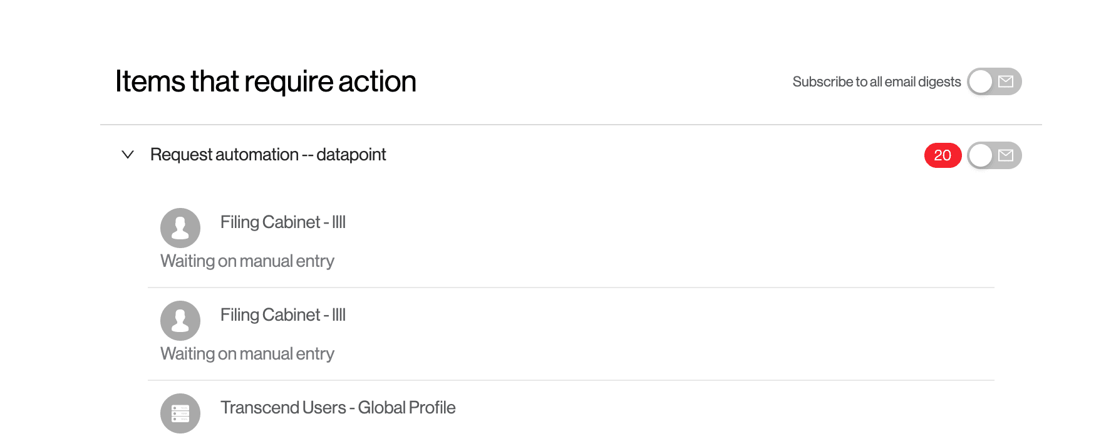Click first Filing Cabinet person avatar icon
Image resolution: width=1116 pixels, height=436 pixels.
coord(180,228)
